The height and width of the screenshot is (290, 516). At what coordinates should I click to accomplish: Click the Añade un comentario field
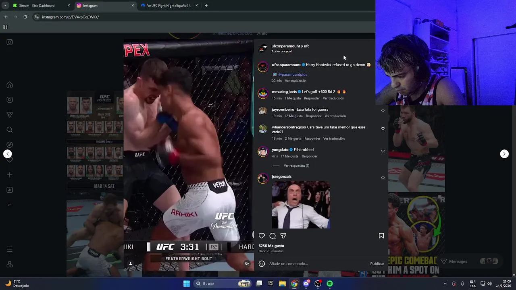[316, 264]
